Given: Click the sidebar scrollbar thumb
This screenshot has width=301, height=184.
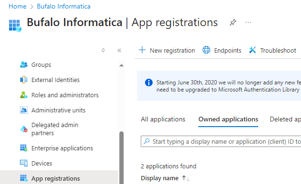Looking at the screenshot, I should pyautogui.click(x=121, y=157).
